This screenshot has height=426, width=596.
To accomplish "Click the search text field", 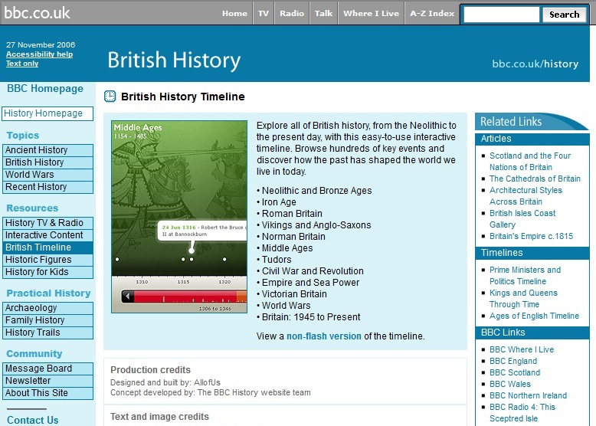I will [501, 15].
